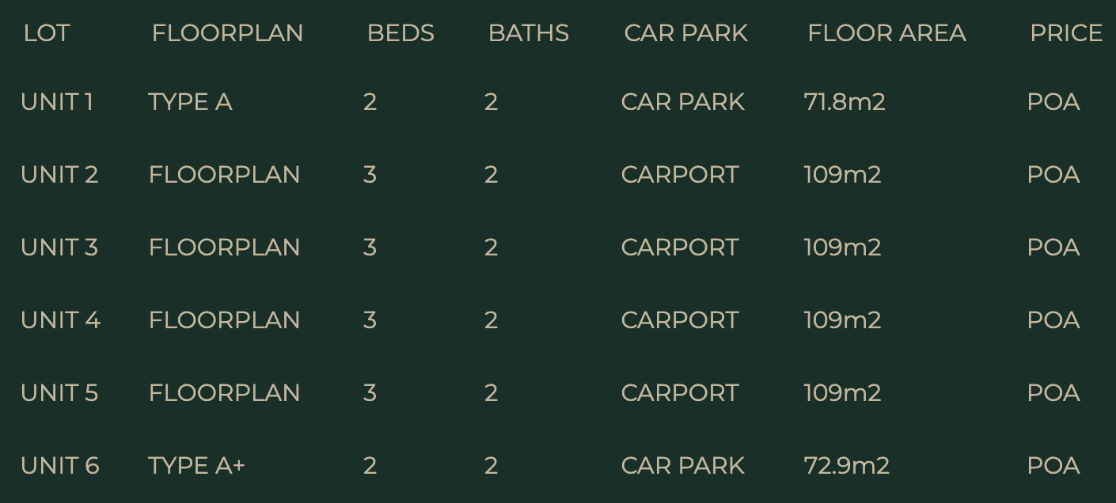Open the TYPE A+ floorplan link
Viewport: 1116px width, 503px height.
point(196,466)
